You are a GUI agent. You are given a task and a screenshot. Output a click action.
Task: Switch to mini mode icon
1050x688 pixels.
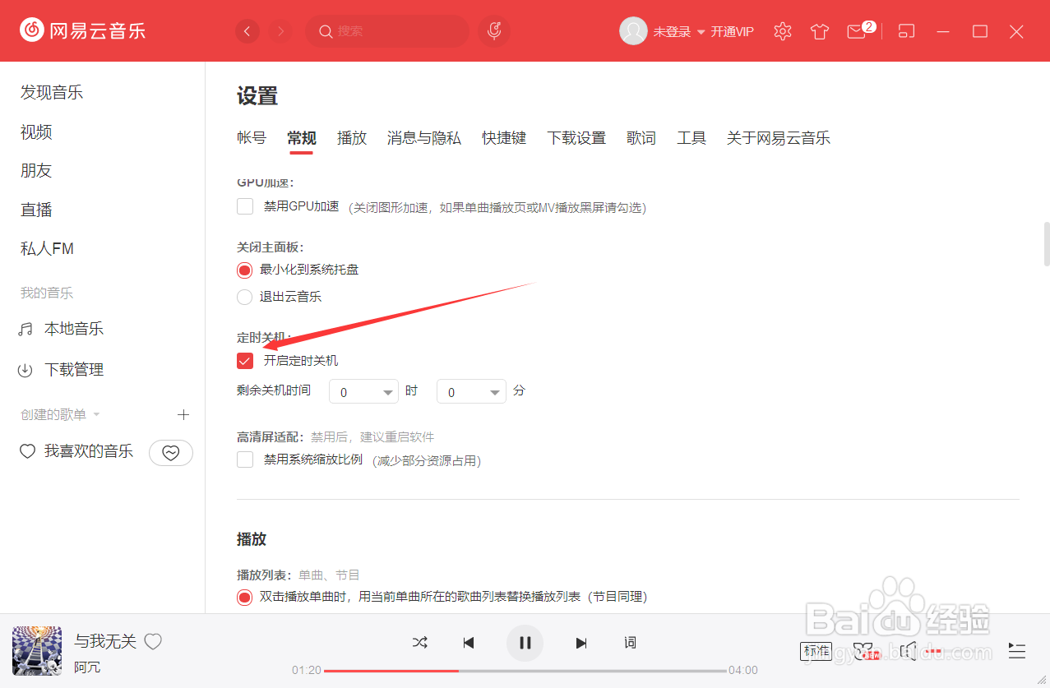point(906,31)
